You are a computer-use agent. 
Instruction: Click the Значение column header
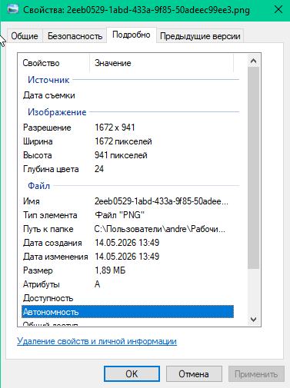coord(162,63)
